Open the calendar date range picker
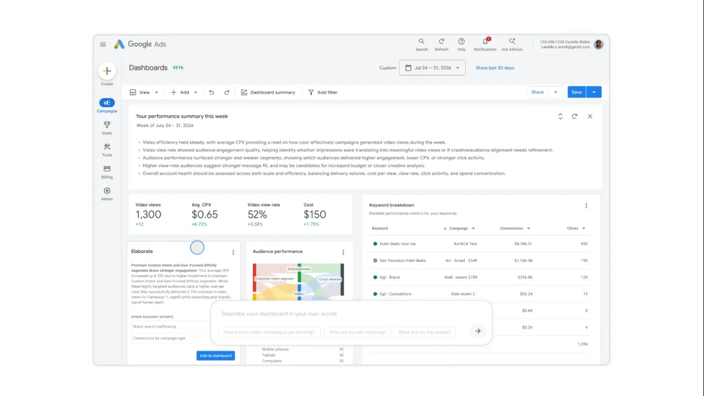 [432, 68]
